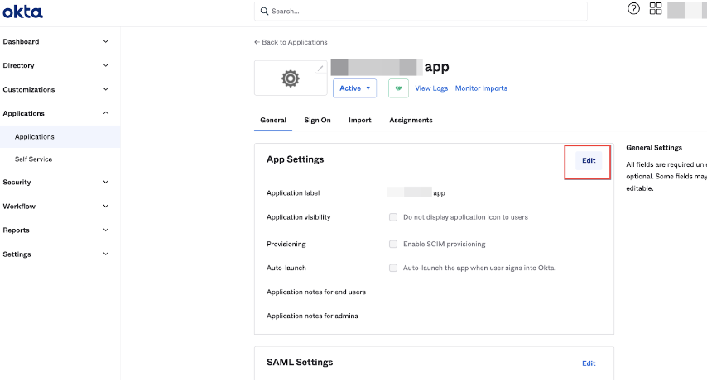Click Application notes for end users
The image size is (707, 380).
coord(316,292)
